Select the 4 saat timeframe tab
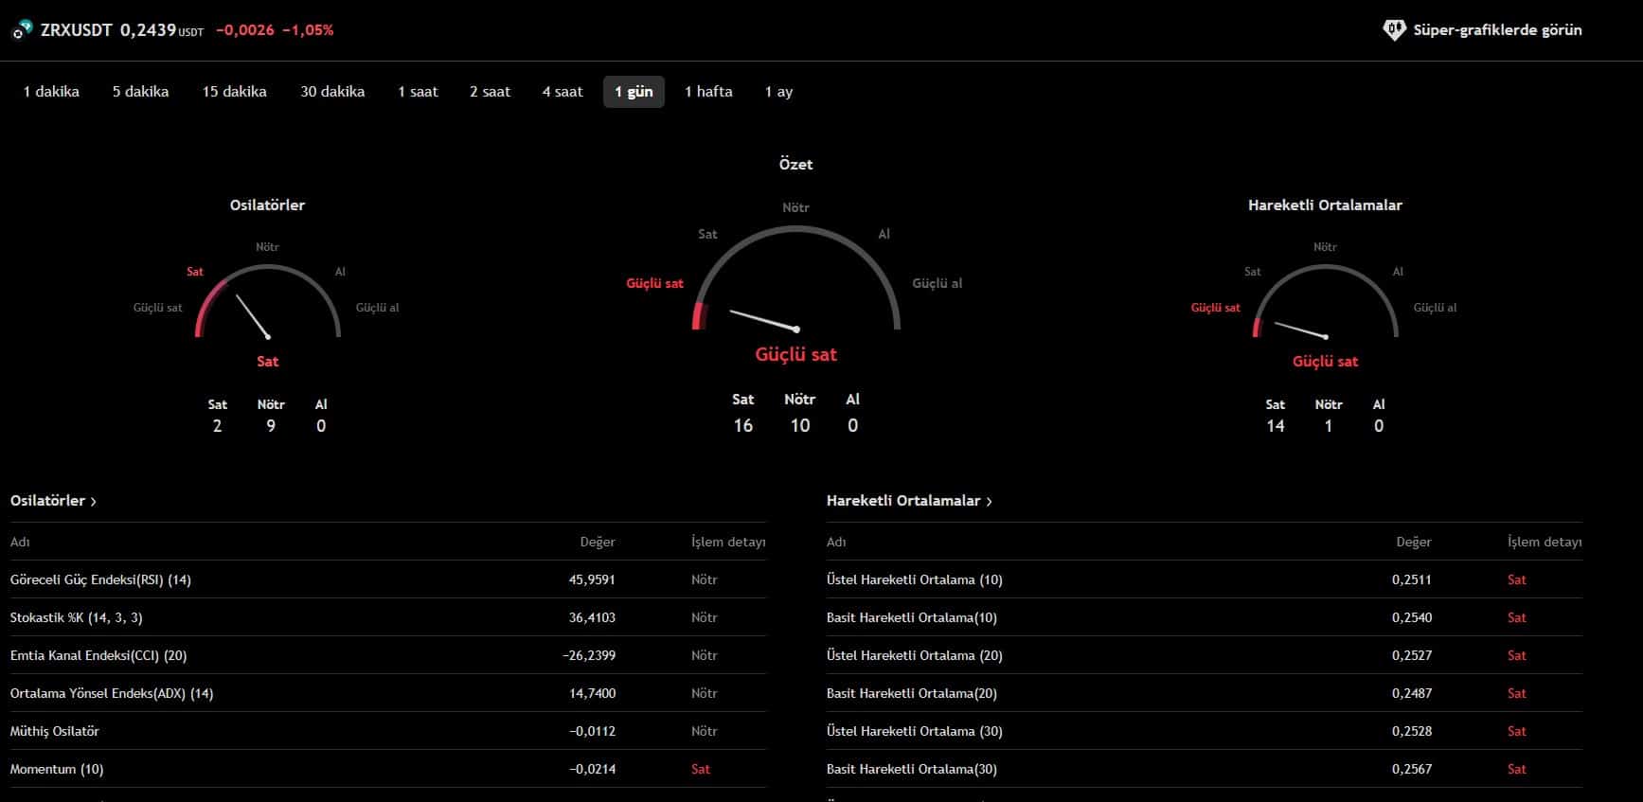 coord(563,92)
